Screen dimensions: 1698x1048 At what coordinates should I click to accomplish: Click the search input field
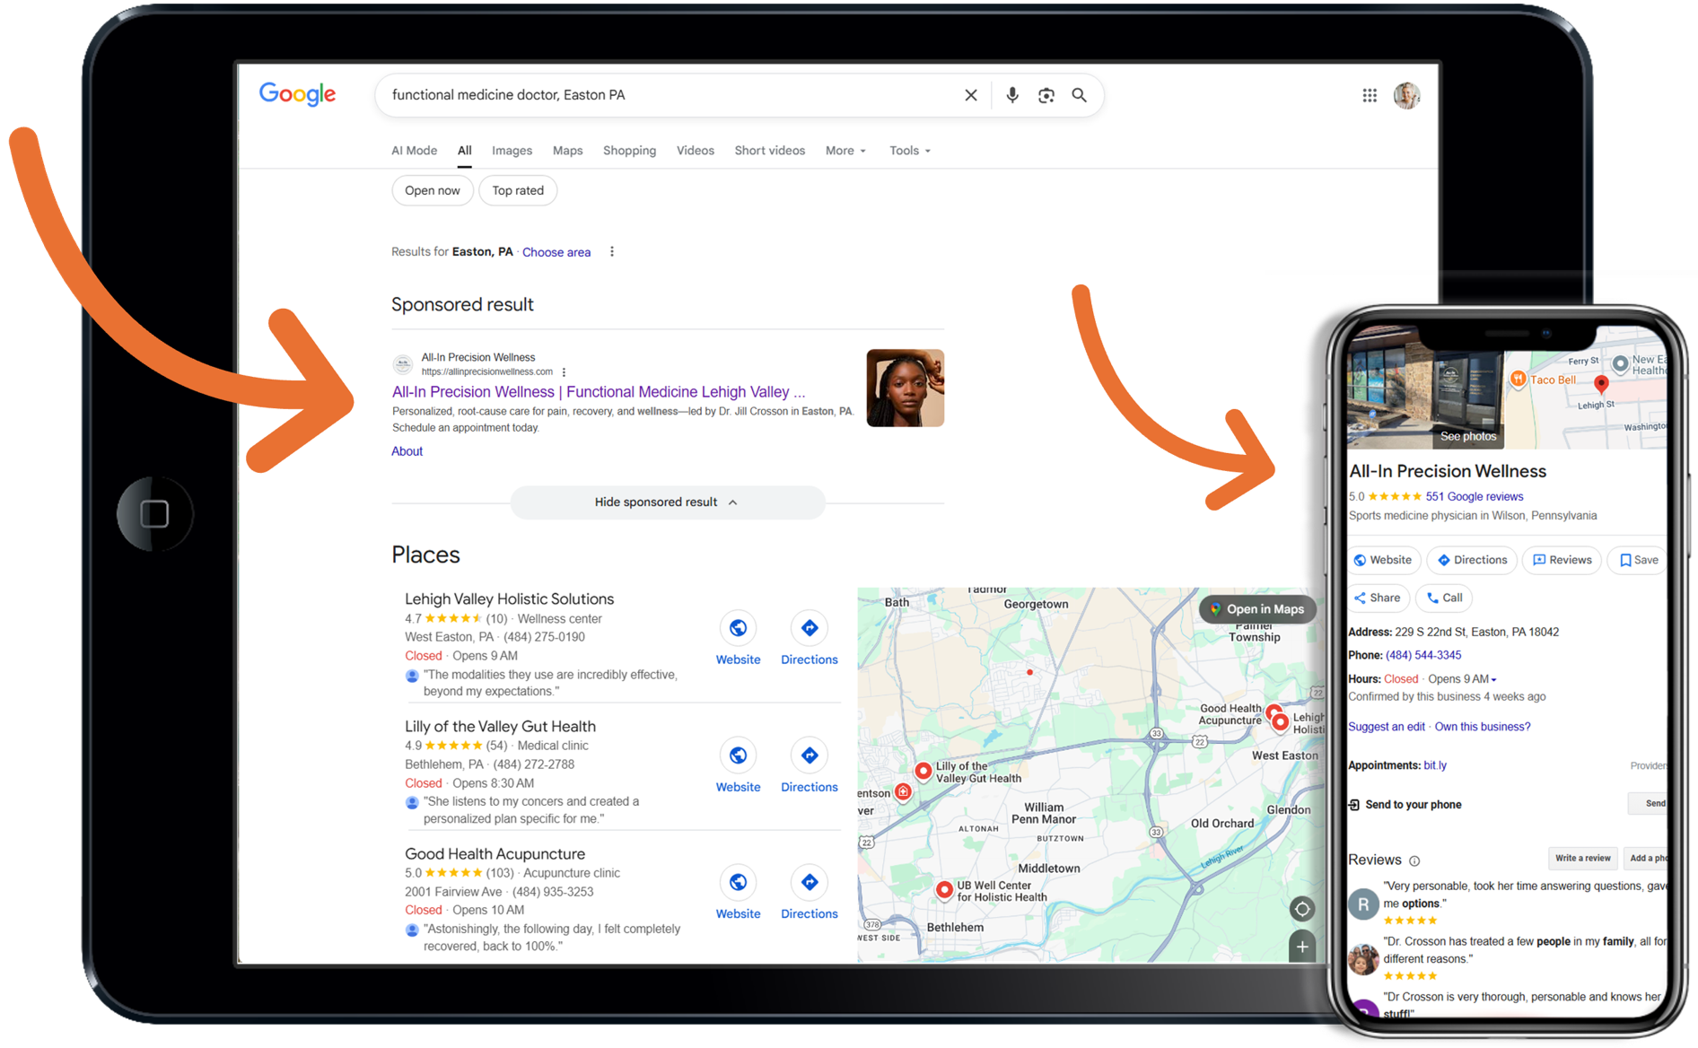click(x=664, y=95)
